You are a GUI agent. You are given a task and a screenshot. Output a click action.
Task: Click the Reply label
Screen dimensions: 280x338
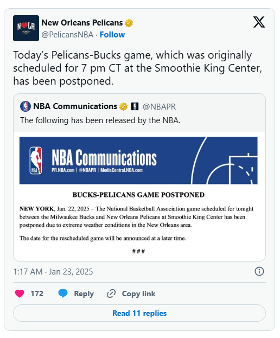[x=84, y=294]
